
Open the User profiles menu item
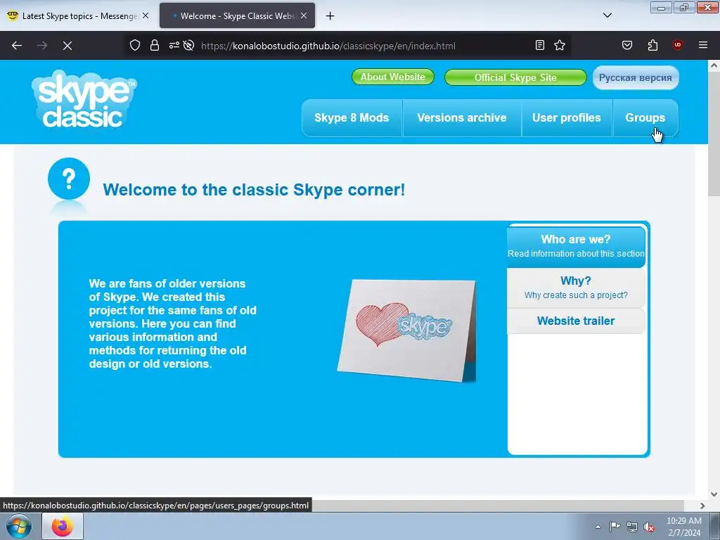click(x=567, y=118)
